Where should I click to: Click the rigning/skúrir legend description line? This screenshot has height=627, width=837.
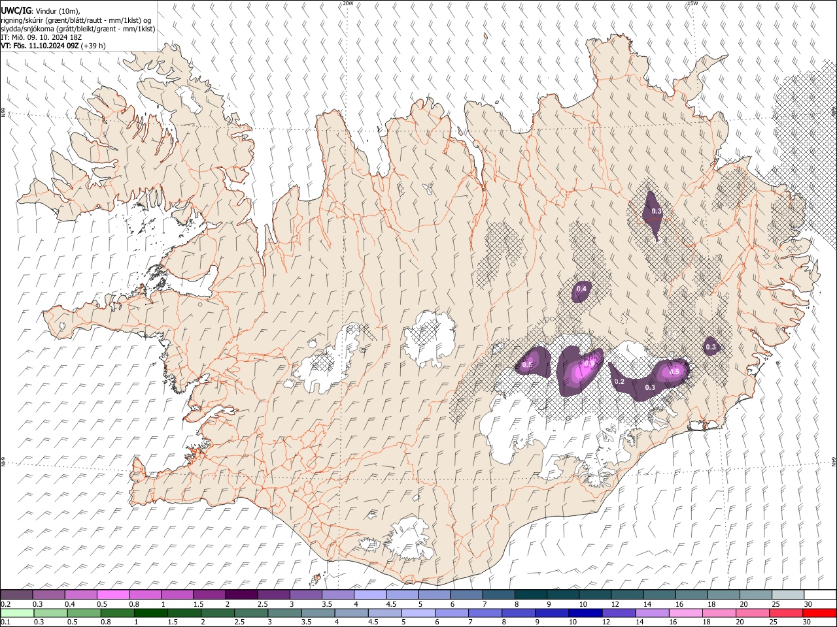coord(76,20)
